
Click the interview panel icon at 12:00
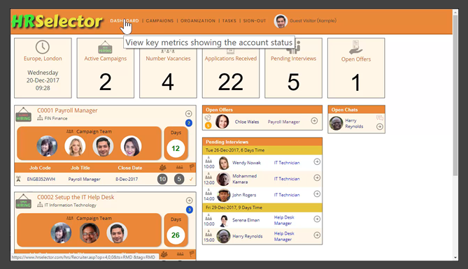pos(208,176)
